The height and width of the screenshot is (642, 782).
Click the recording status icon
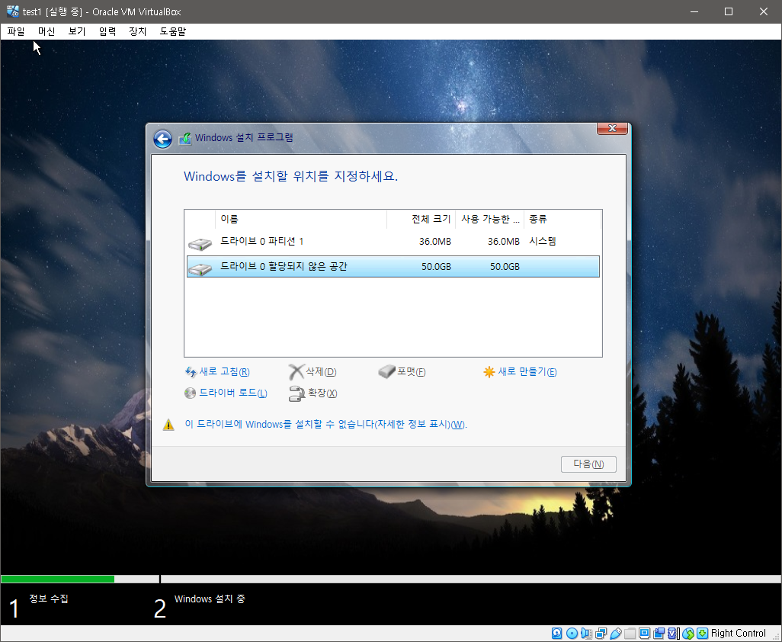pos(659,633)
